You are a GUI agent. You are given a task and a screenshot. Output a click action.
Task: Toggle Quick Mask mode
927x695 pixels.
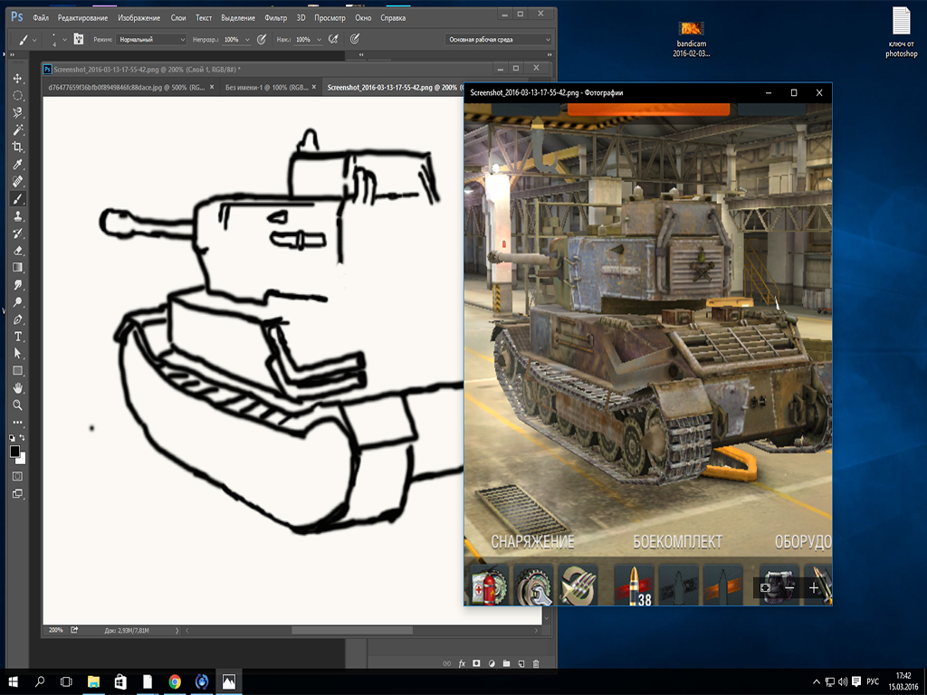(x=17, y=476)
